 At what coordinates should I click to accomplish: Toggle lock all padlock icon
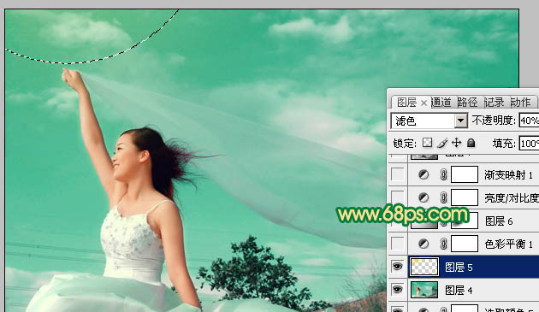click(x=471, y=143)
